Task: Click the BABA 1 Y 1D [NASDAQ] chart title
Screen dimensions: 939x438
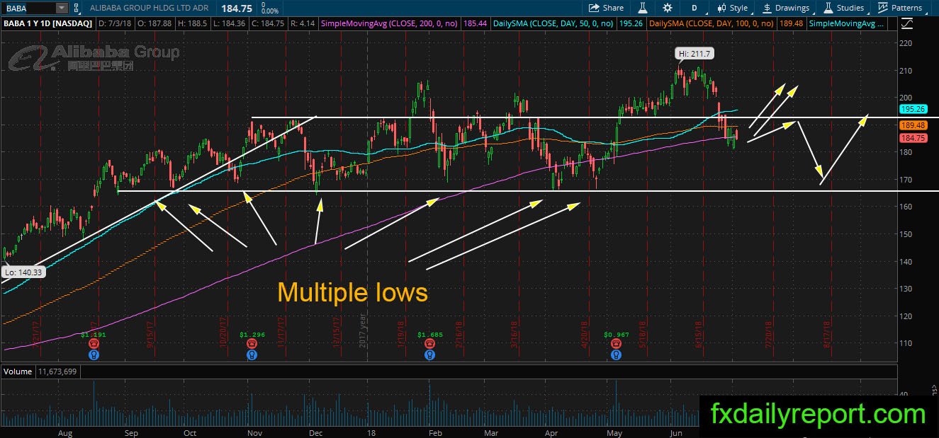Action: [49, 23]
